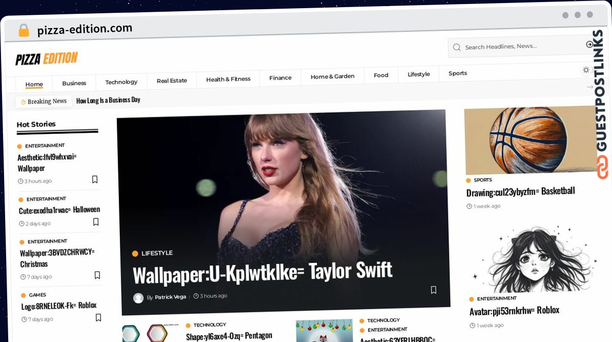
Task: Click the ENTERTAINMENT tag above the Avatar Roblox headline
Action: (x=497, y=299)
